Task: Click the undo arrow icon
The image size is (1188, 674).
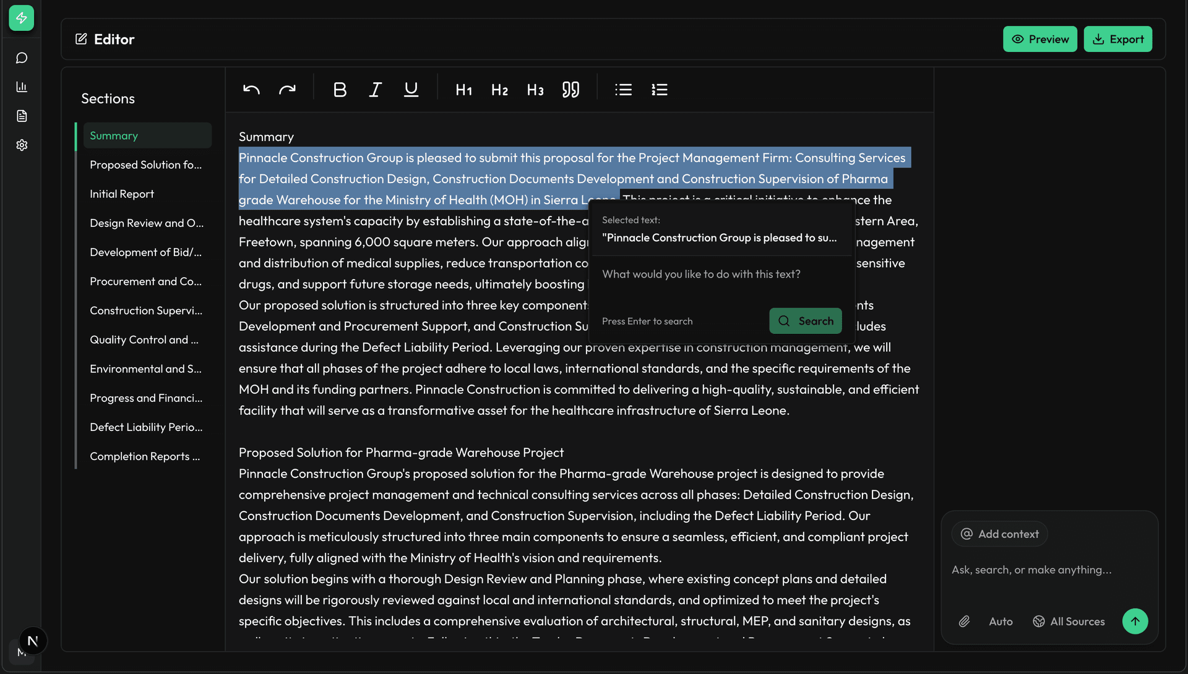Action: pyautogui.click(x=251, y=90)
